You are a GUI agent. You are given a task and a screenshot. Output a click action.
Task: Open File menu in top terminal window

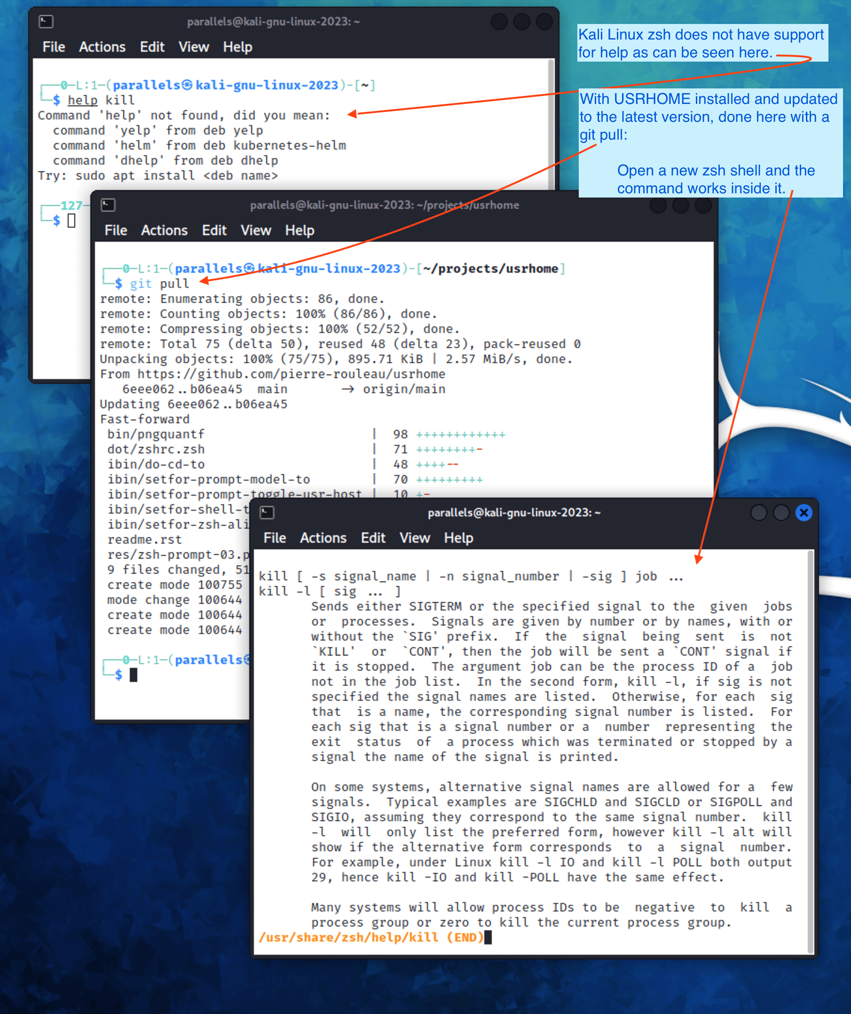(x=54, y=47)
